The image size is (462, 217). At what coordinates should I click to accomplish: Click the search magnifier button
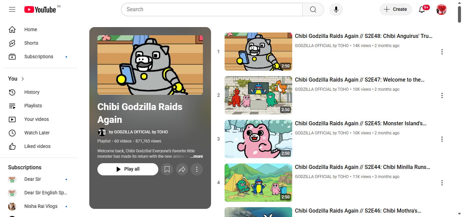313,9
